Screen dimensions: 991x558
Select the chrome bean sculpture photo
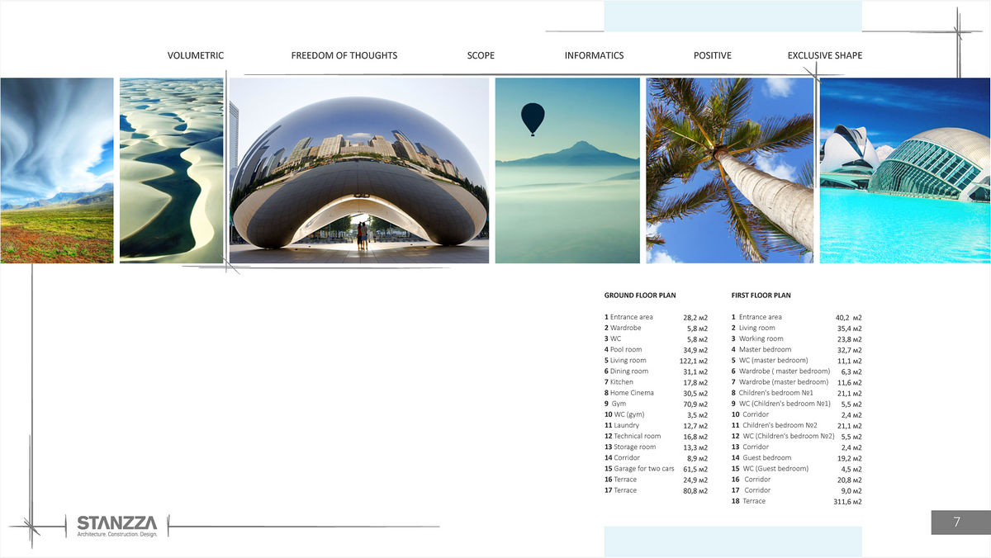[x=359, y=170]
